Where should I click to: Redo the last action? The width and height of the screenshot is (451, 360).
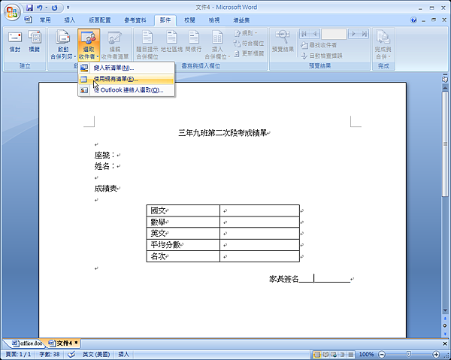click(54, 8)
